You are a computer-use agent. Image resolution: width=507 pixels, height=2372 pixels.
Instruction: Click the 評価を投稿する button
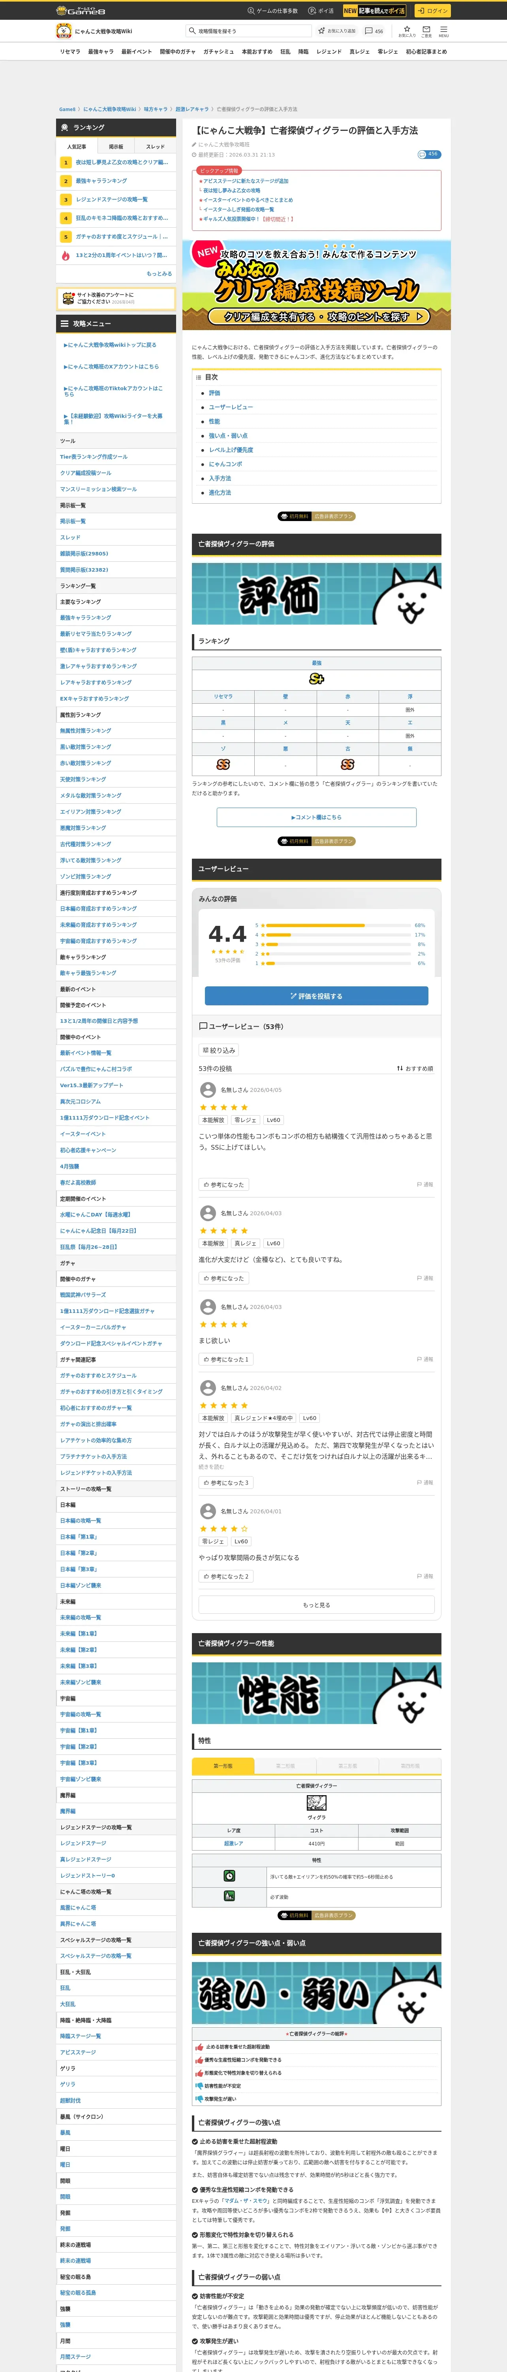coord(317,995)
